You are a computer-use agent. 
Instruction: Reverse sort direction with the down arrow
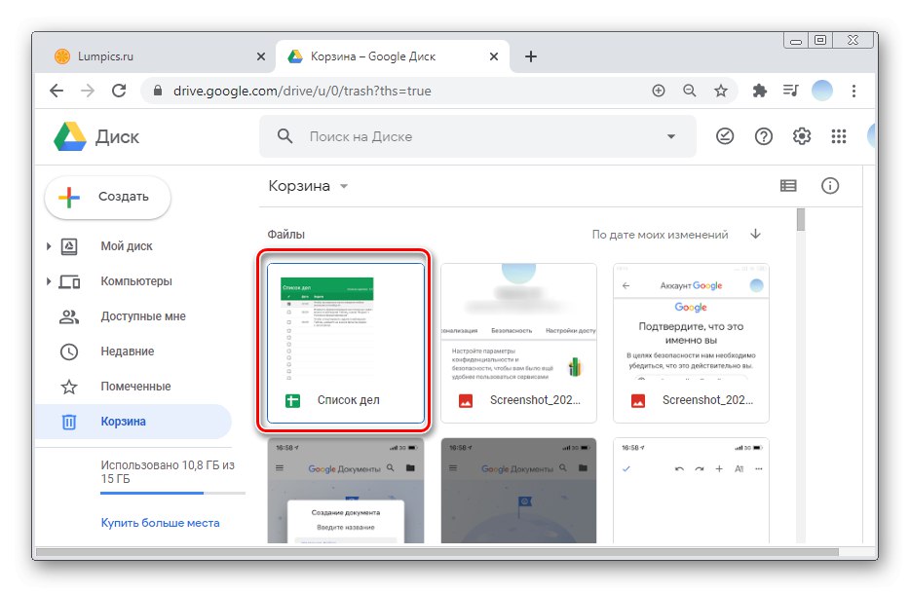[x=755, y=234]
